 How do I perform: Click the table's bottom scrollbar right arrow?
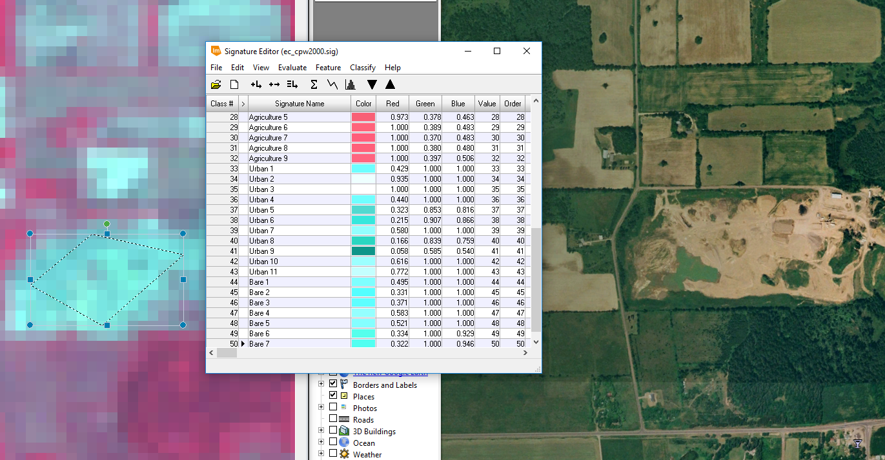pos(525,352)
